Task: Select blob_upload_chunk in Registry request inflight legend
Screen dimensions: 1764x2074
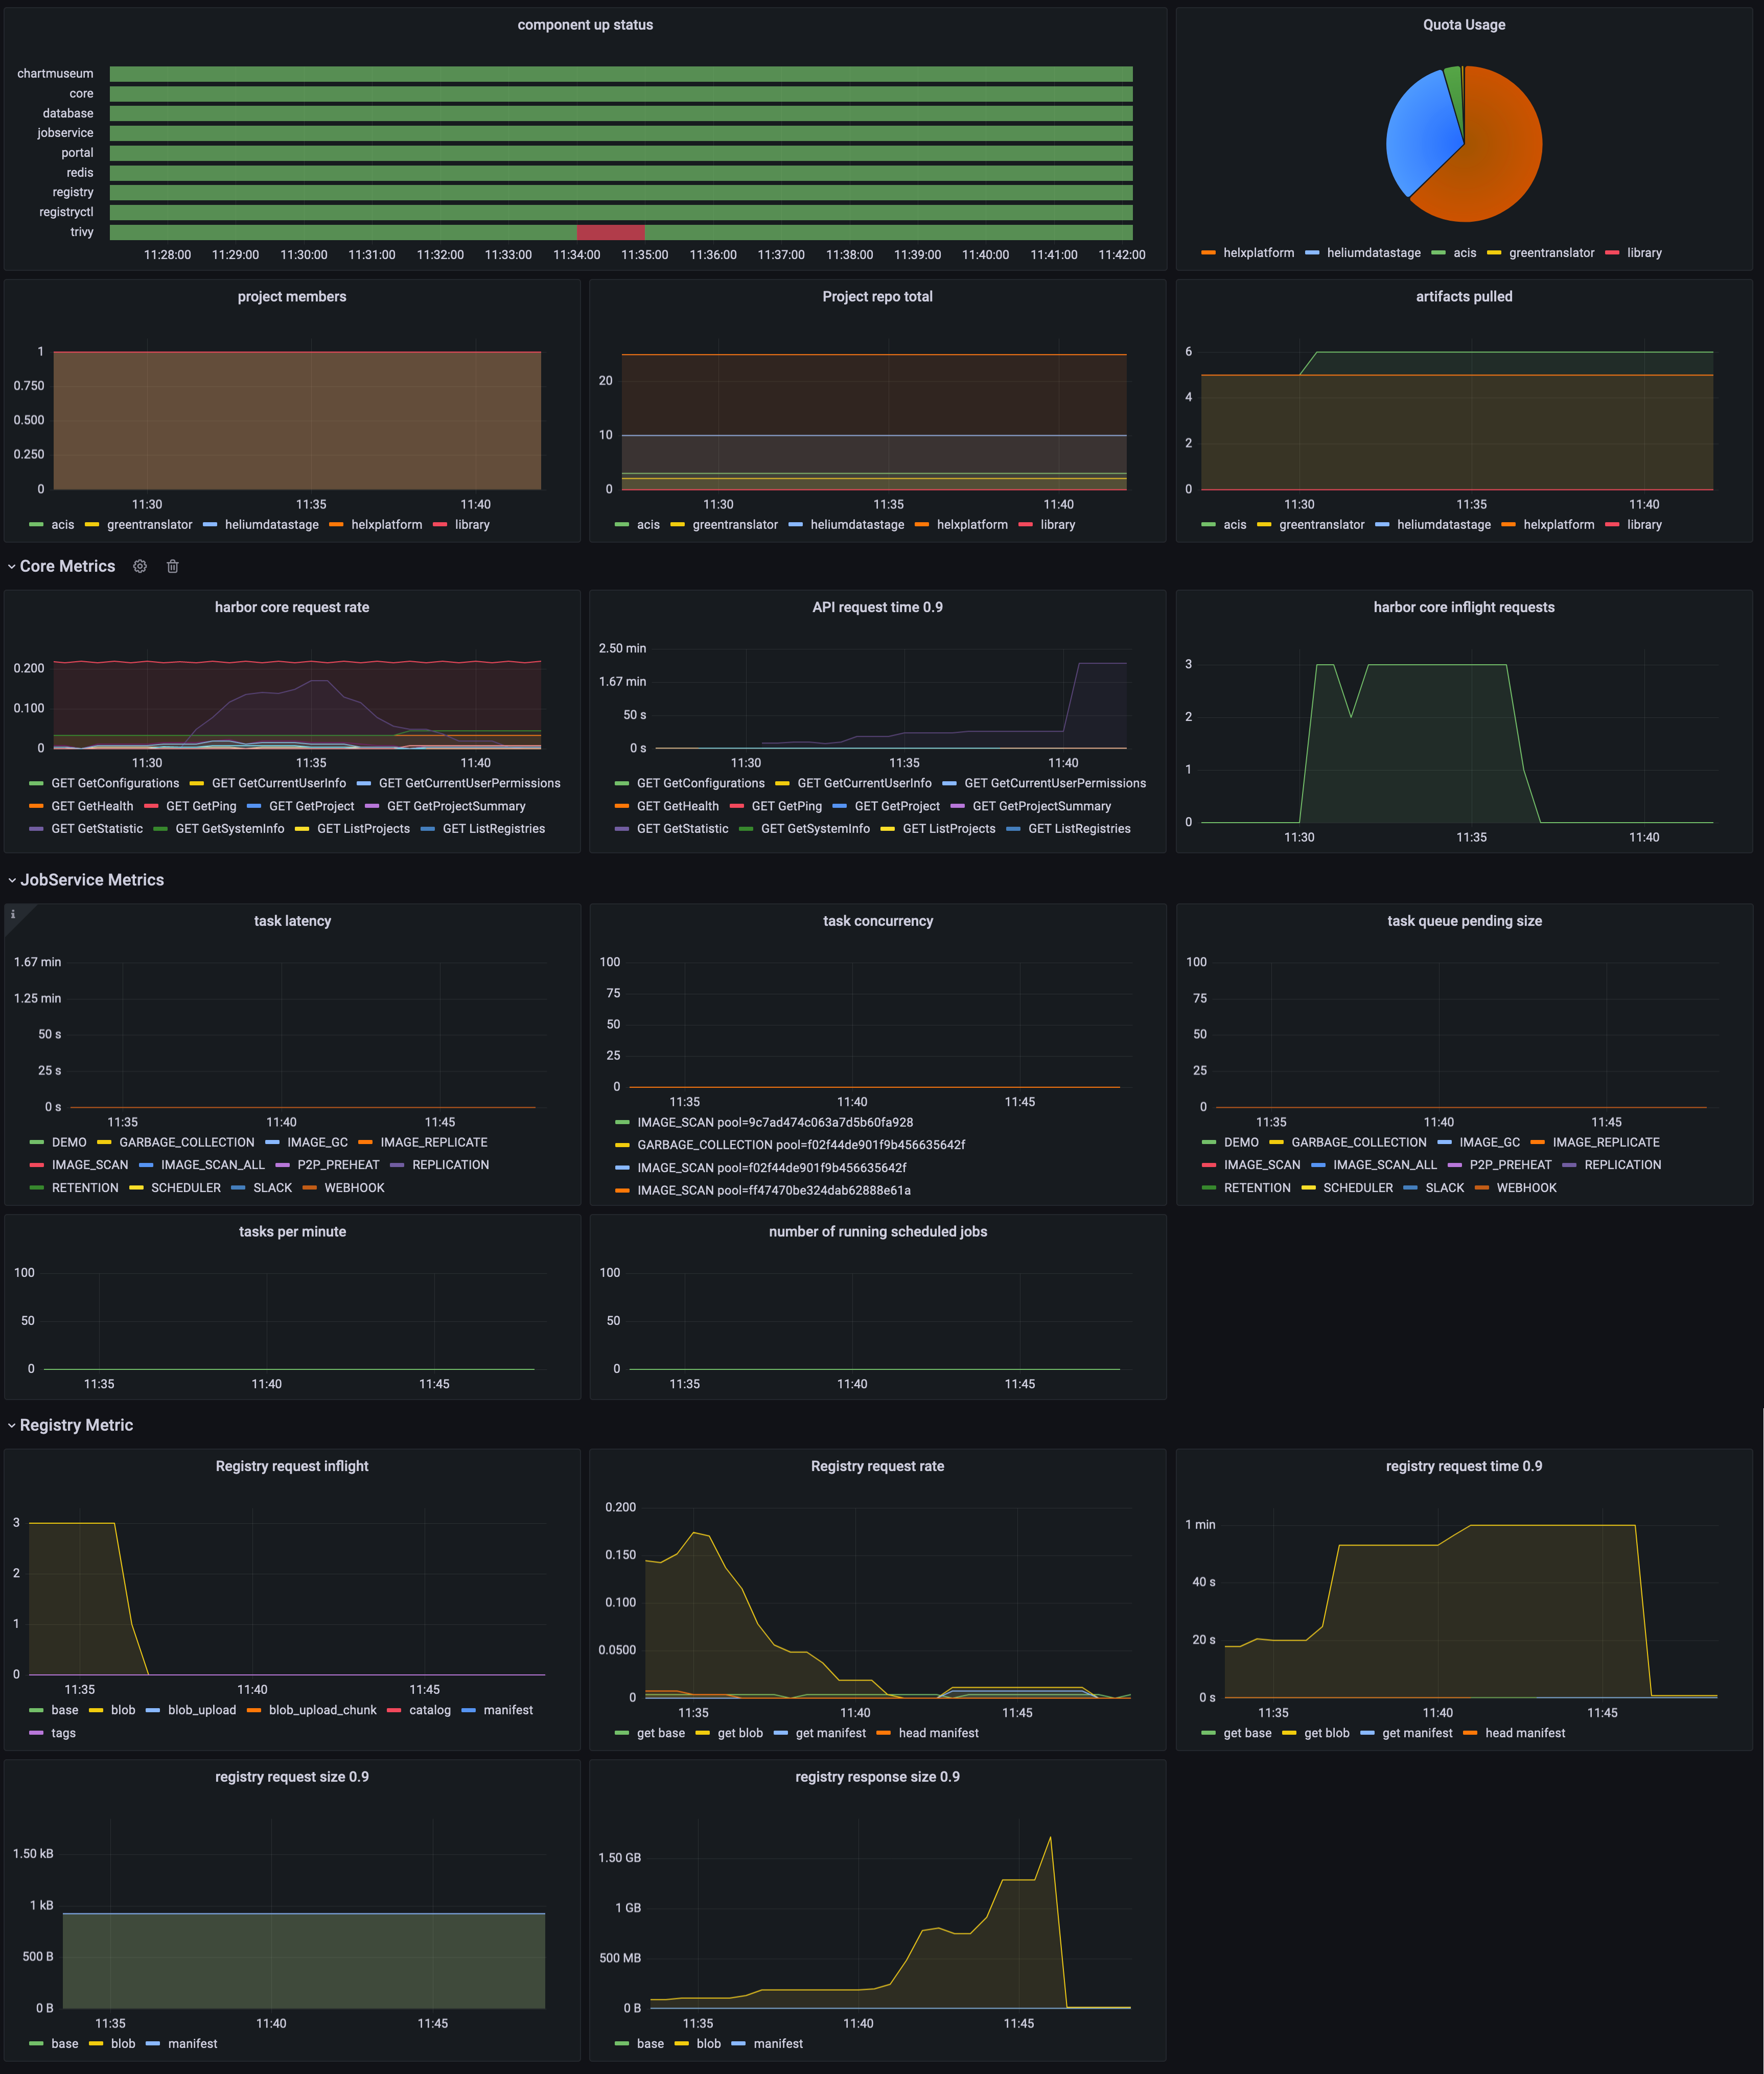Action: point(322,1710)
